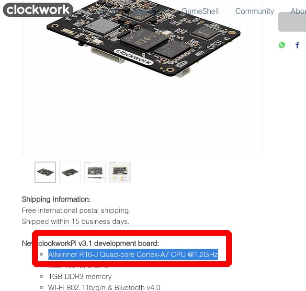This screenshot has width=306, height=291.
Task: Show the third thumbnail with side view
Action: click(95, 172)
